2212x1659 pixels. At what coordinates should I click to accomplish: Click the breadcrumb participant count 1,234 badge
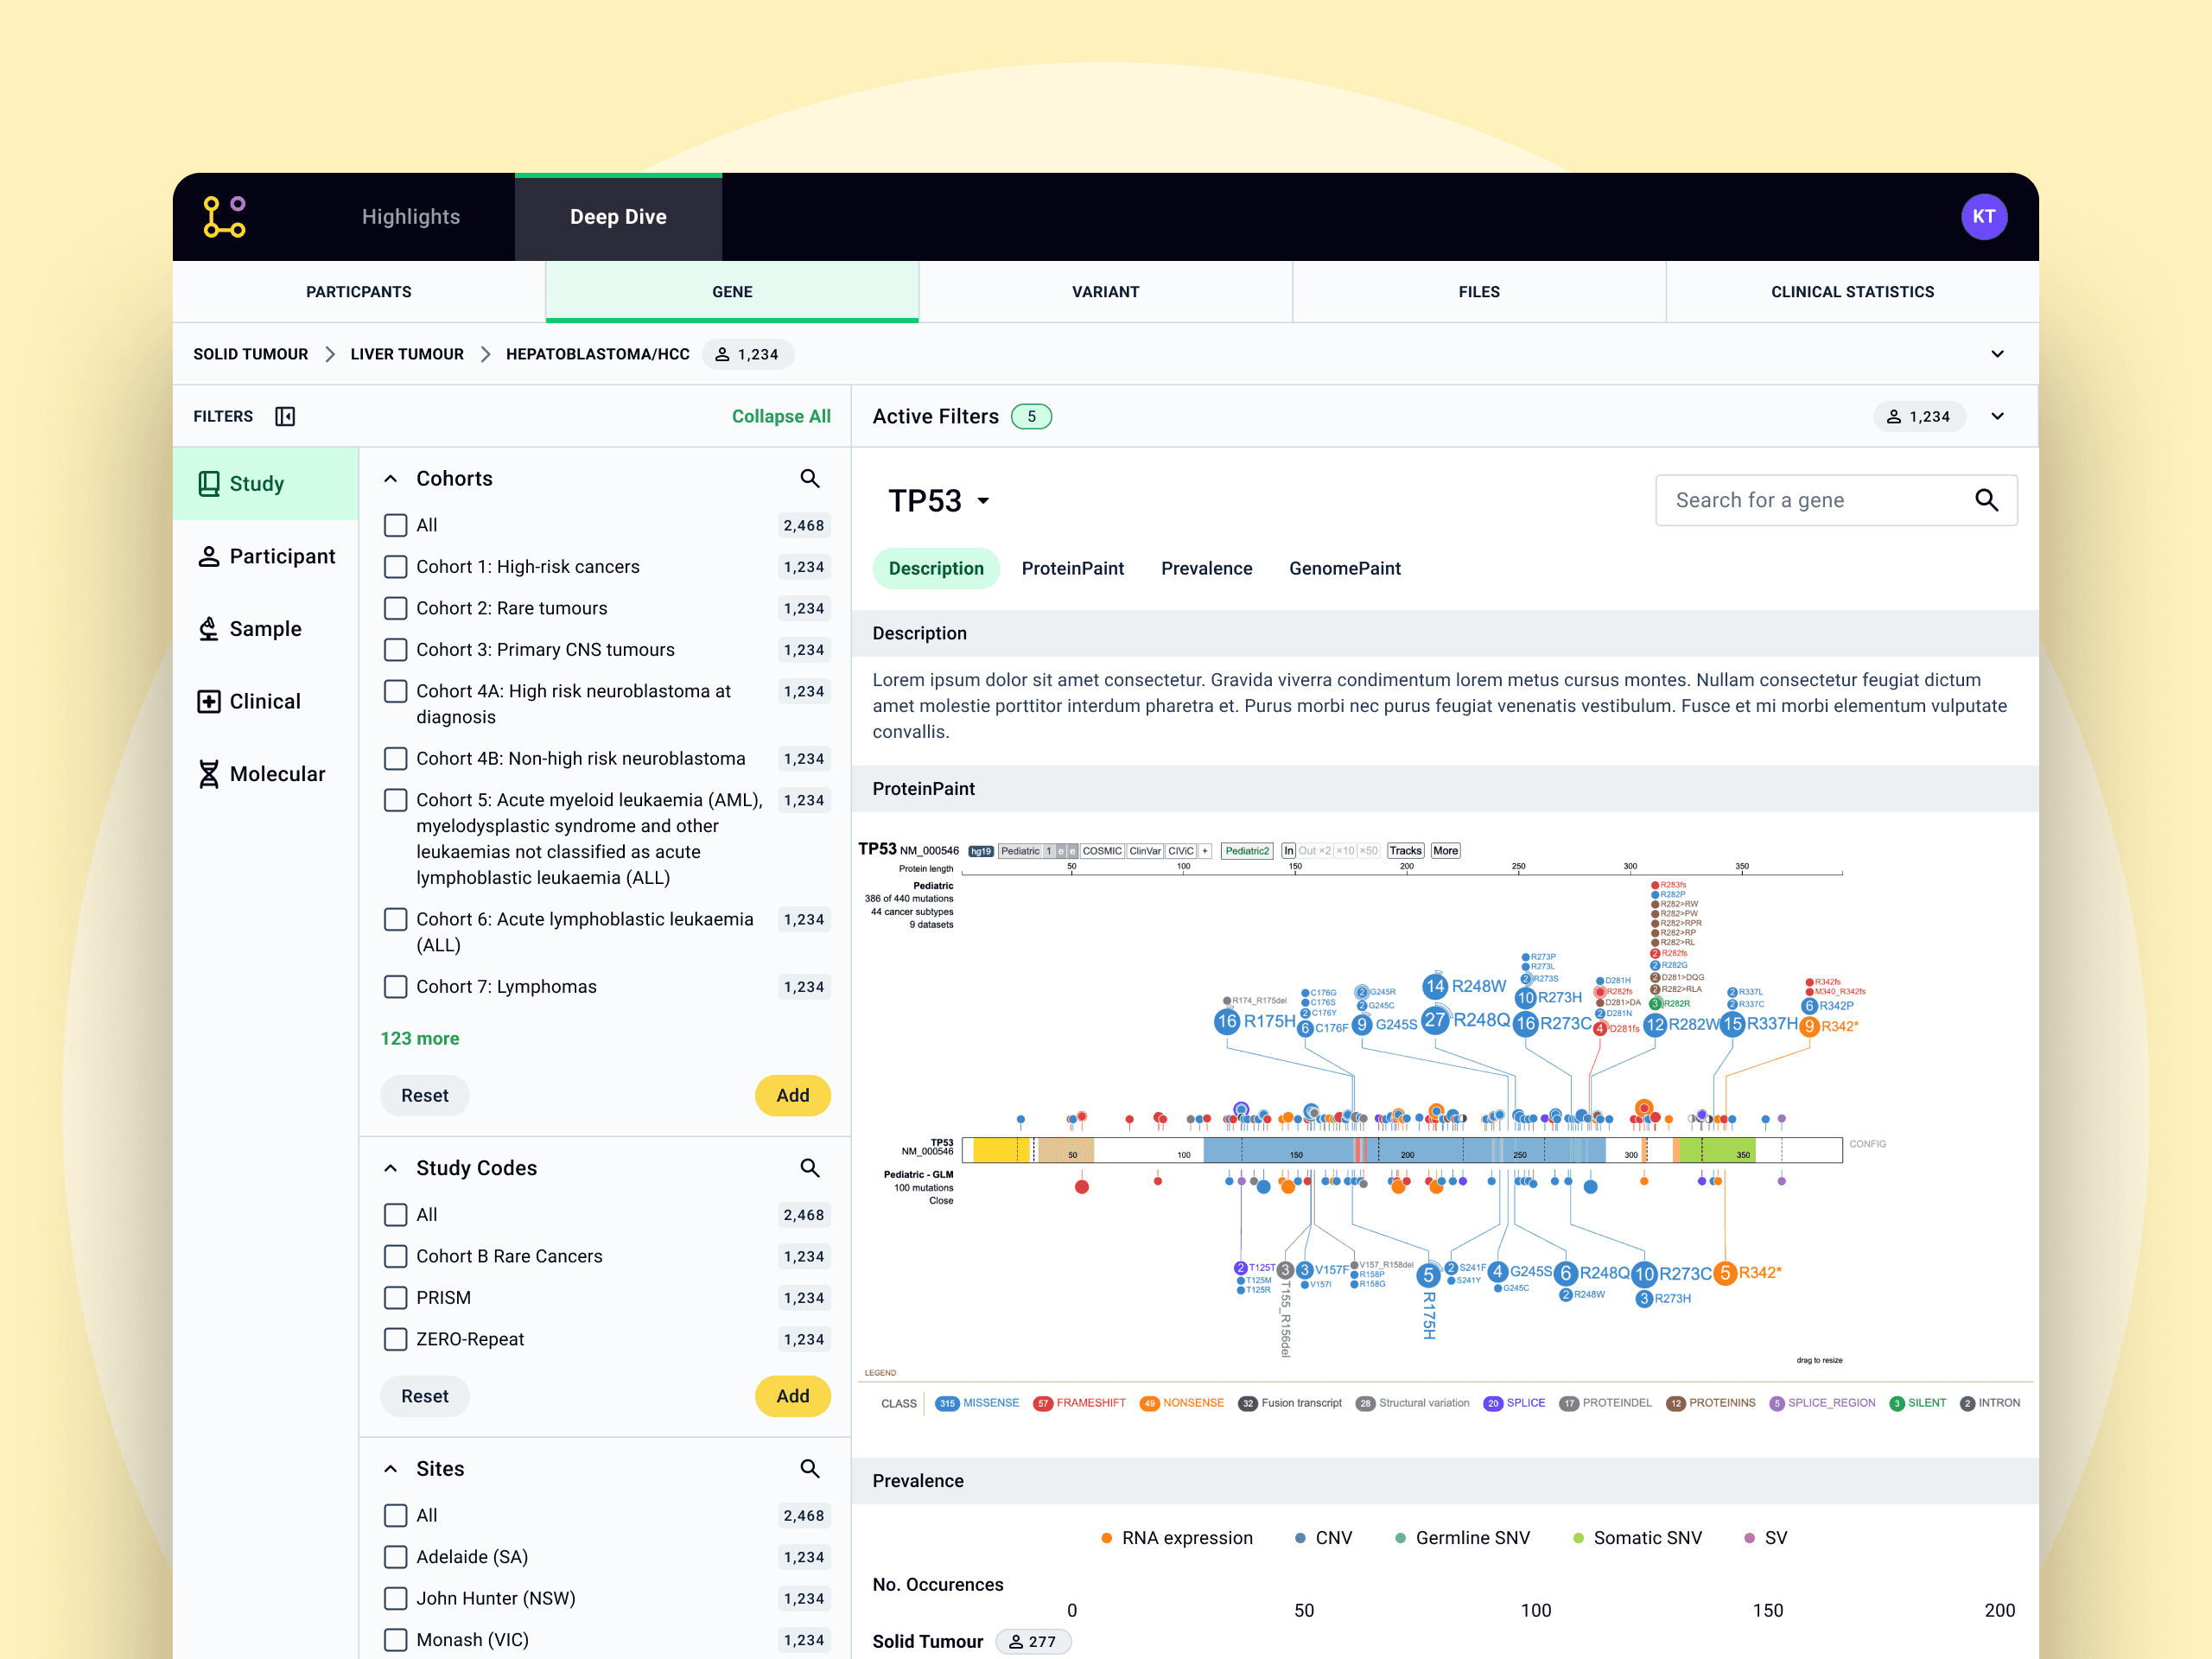click(x=748, y=354)
